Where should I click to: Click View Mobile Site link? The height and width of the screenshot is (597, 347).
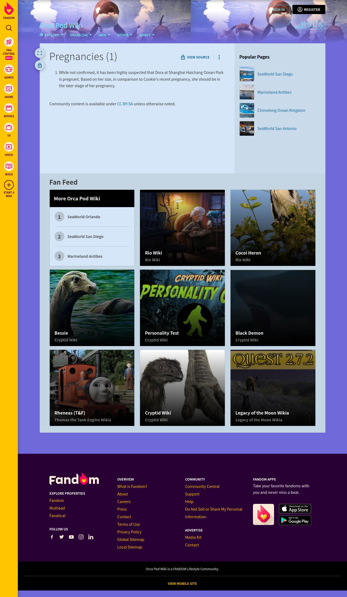point(182,583)
